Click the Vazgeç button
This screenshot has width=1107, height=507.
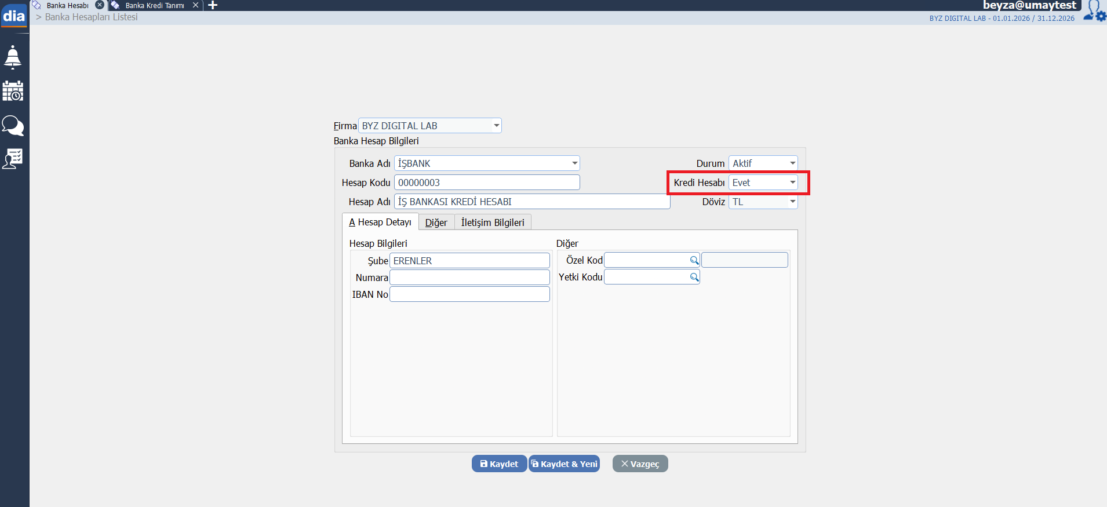tap(640, 464)
